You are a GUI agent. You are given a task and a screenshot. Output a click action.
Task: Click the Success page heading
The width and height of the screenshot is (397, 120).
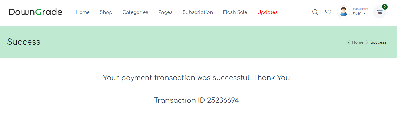tap(24, 42)
